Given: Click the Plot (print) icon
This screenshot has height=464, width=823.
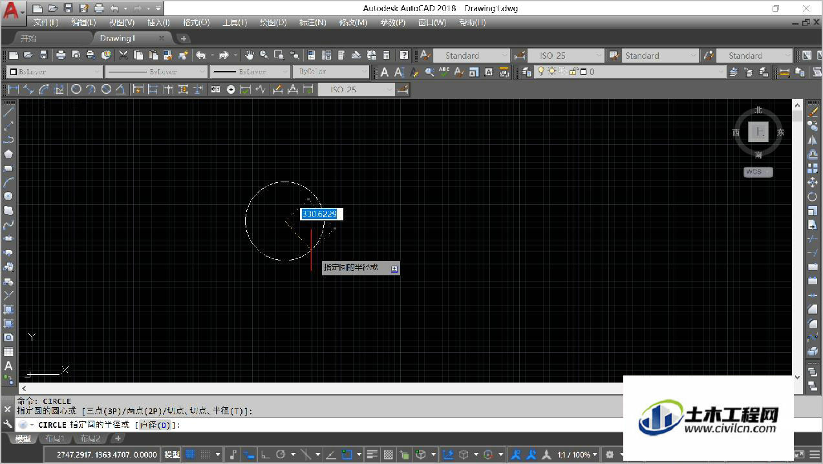Looking at the screenshot, I should pos(61,56).
